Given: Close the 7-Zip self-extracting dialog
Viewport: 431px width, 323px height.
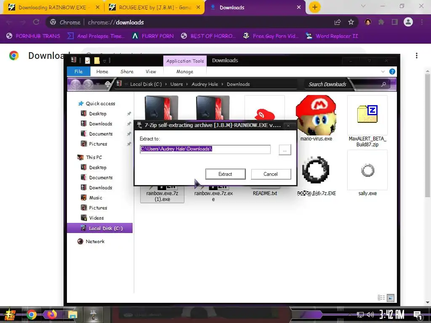Looking at the screenshot, I should (288, 126).
